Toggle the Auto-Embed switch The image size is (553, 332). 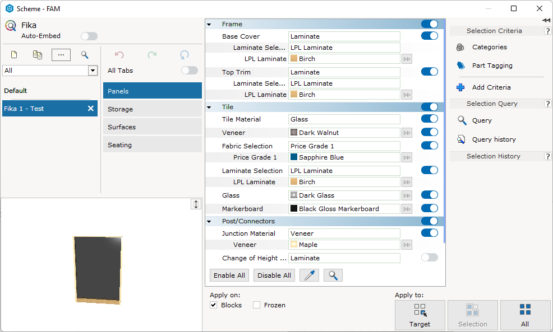[x=89, y=36]
